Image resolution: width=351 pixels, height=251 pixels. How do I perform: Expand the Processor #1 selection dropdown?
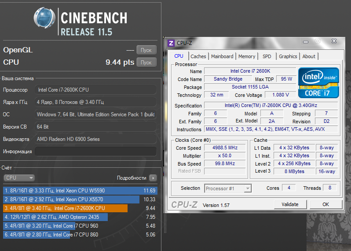coord(228,188)
